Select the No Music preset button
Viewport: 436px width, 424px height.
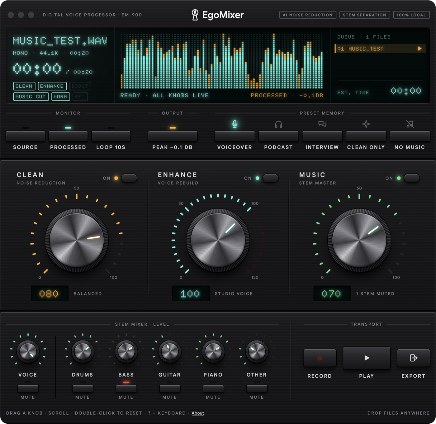pos(410,136)
